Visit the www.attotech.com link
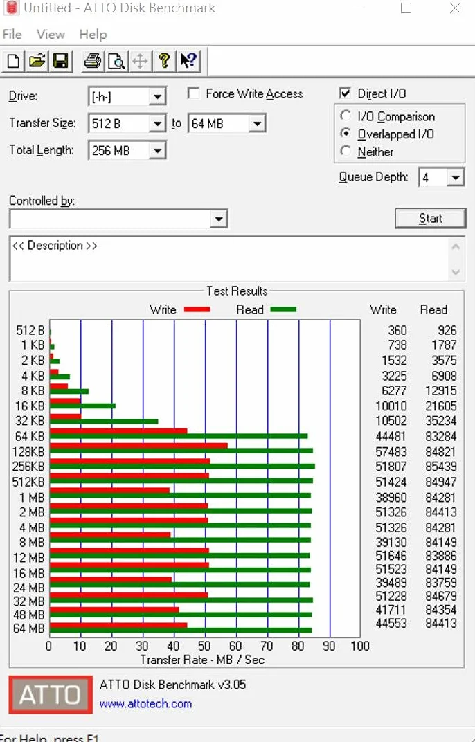The width and height of the screenshot is (475, 742). tap(145, 704)
